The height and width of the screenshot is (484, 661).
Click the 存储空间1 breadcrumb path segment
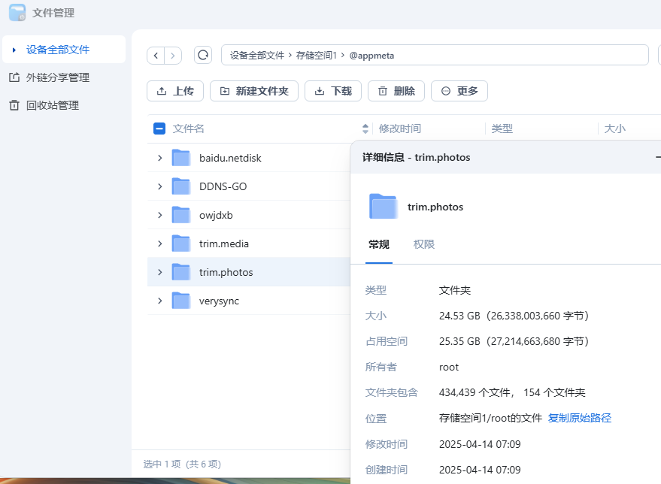316,56
